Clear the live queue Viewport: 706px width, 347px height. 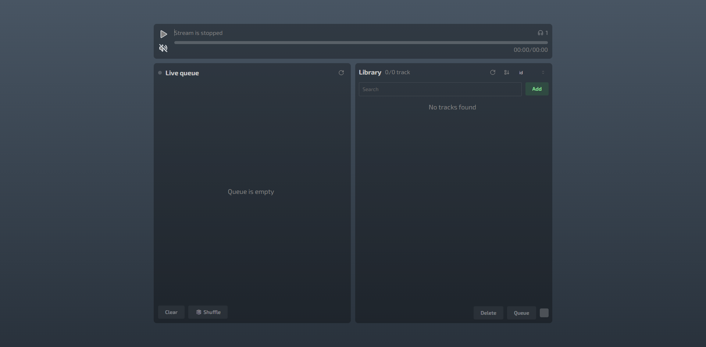click(x=171, y=312)
